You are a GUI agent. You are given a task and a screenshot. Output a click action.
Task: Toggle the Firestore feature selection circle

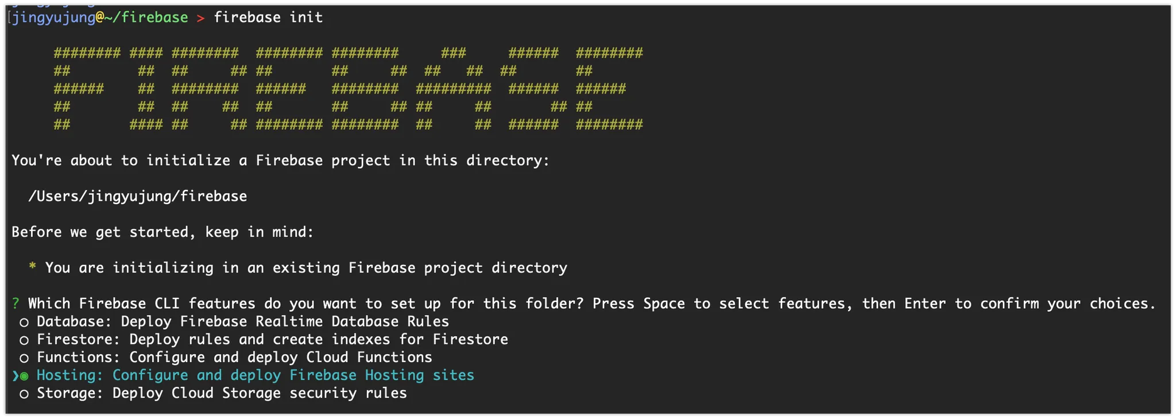[24, 340]
